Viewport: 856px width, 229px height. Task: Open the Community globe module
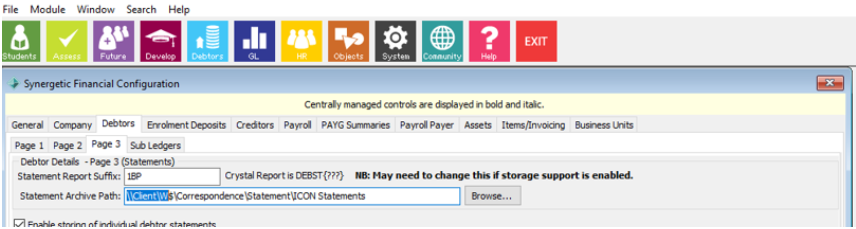tap(442, 41)
